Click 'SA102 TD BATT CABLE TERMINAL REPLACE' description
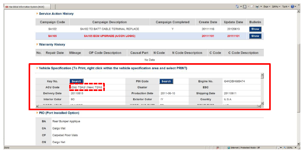 point(109,29)
